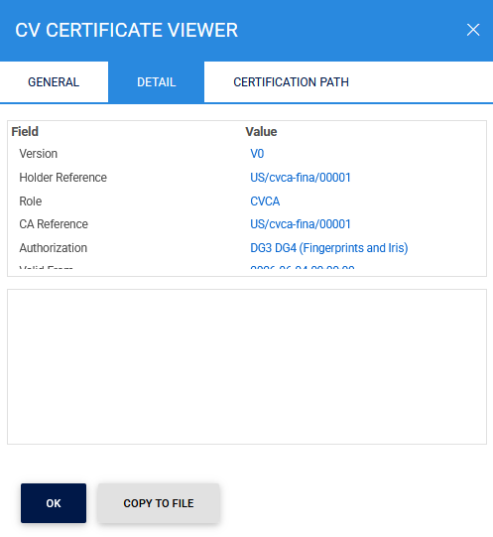
Task: Click the CVCA role value
Action: click(x=265, y=201)
